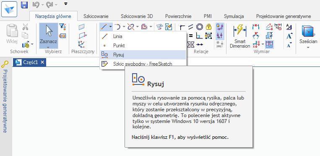
Task: Select Punkt from the dropdown menu
Action: pos(143,46)
